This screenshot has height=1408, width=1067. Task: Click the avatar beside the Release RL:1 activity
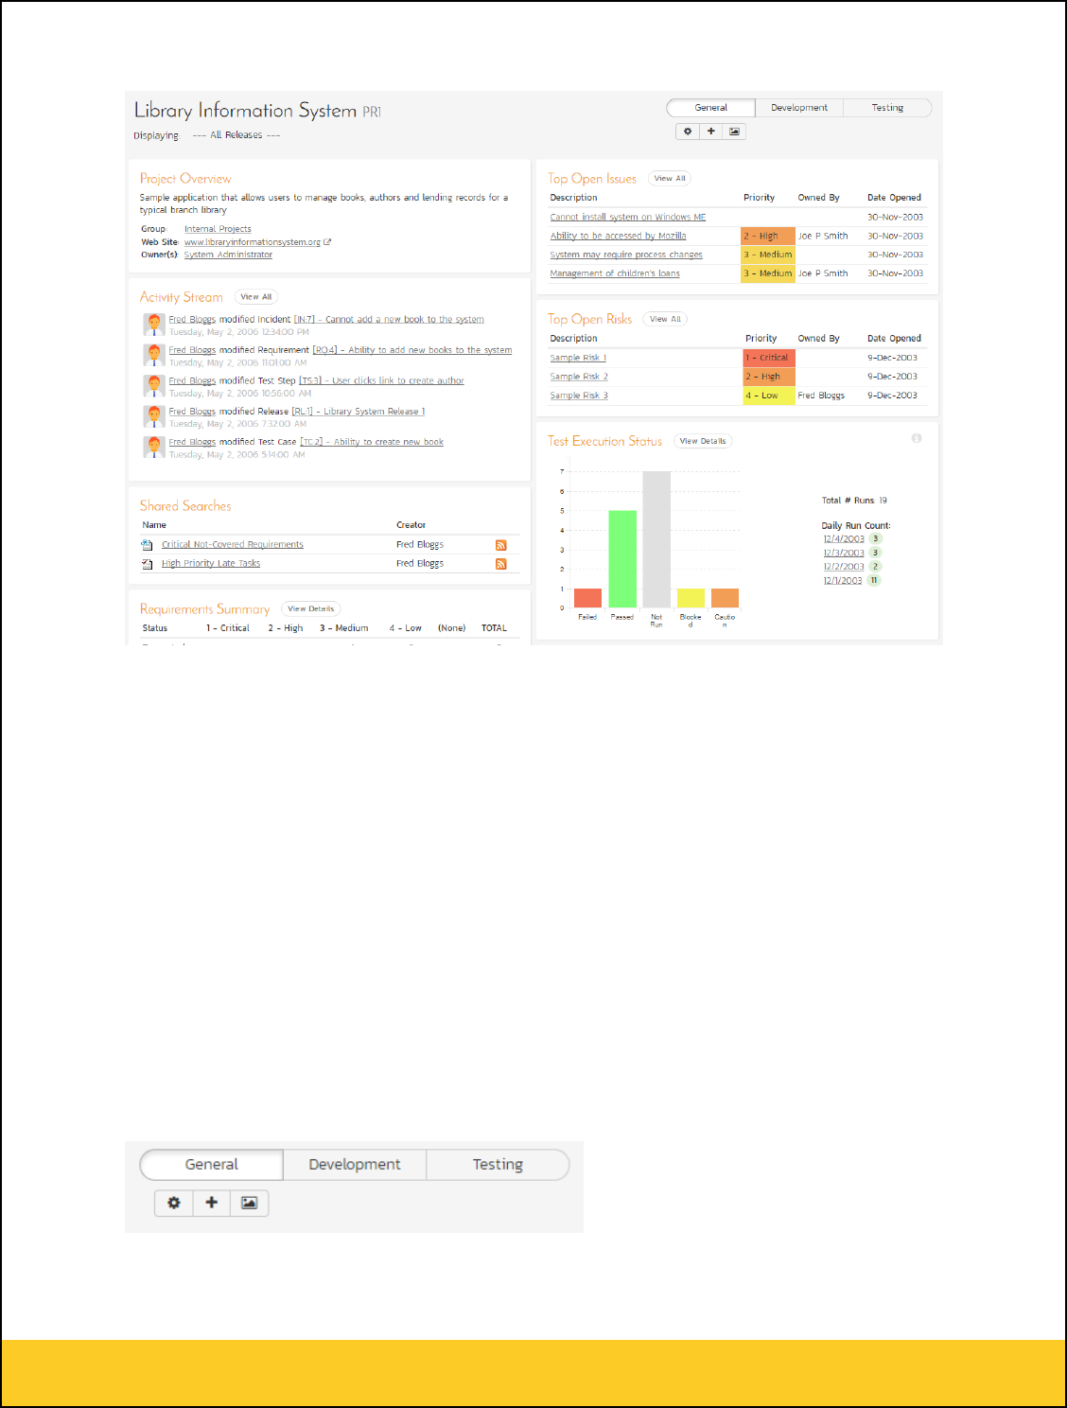pos(154,416)
